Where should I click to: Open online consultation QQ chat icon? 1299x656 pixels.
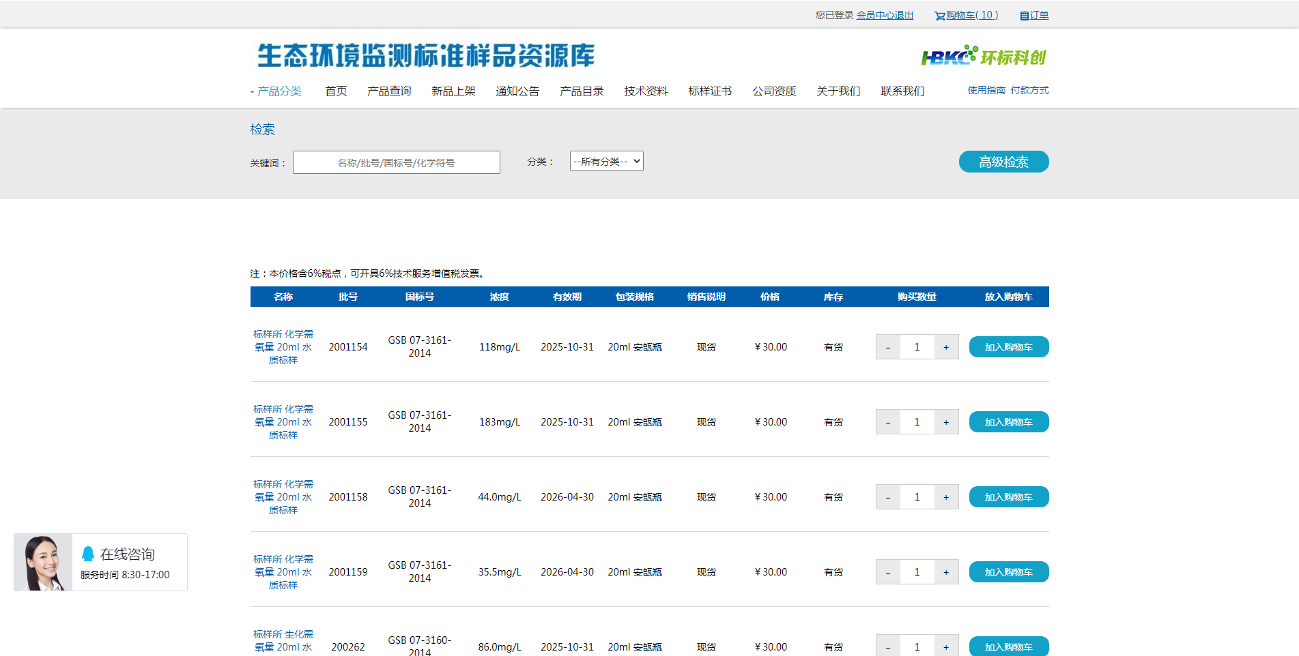pos(88,554)
